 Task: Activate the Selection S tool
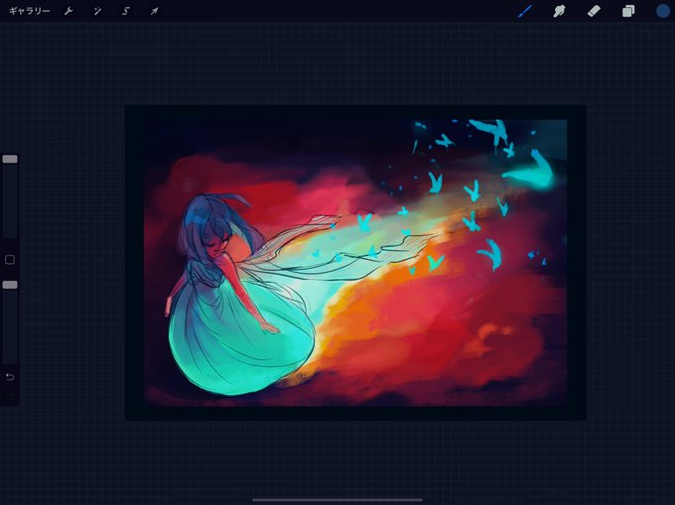pos(126,11)
